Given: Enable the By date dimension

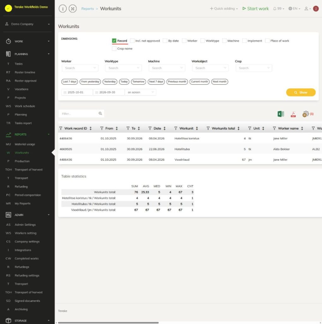Looking at the screenshot, I should point(165,41).
